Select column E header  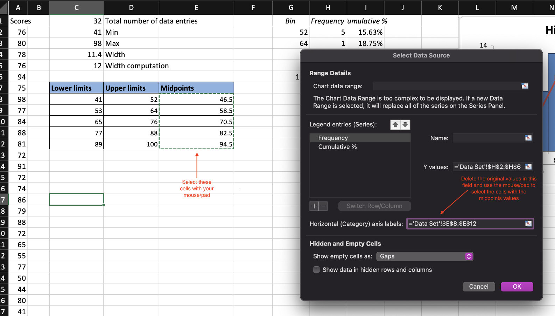pyautogui.click(x=196, y=8)
